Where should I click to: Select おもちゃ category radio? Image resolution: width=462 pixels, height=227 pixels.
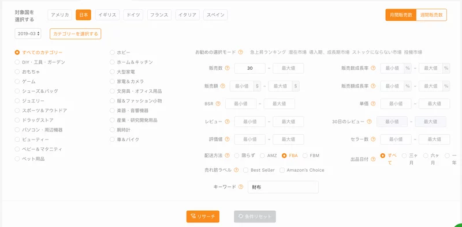(17, 72)
